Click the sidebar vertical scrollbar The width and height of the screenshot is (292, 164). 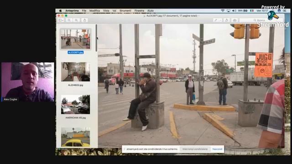coord(96,38)
